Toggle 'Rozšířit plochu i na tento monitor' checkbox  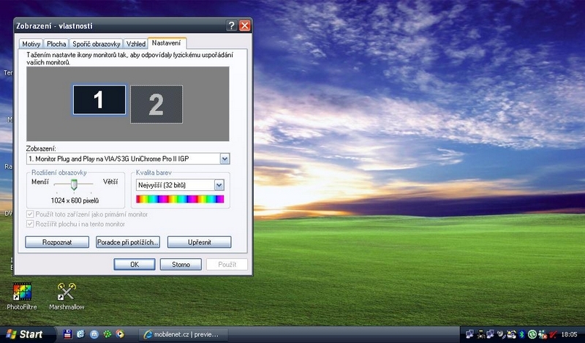[x=30, y=224]
